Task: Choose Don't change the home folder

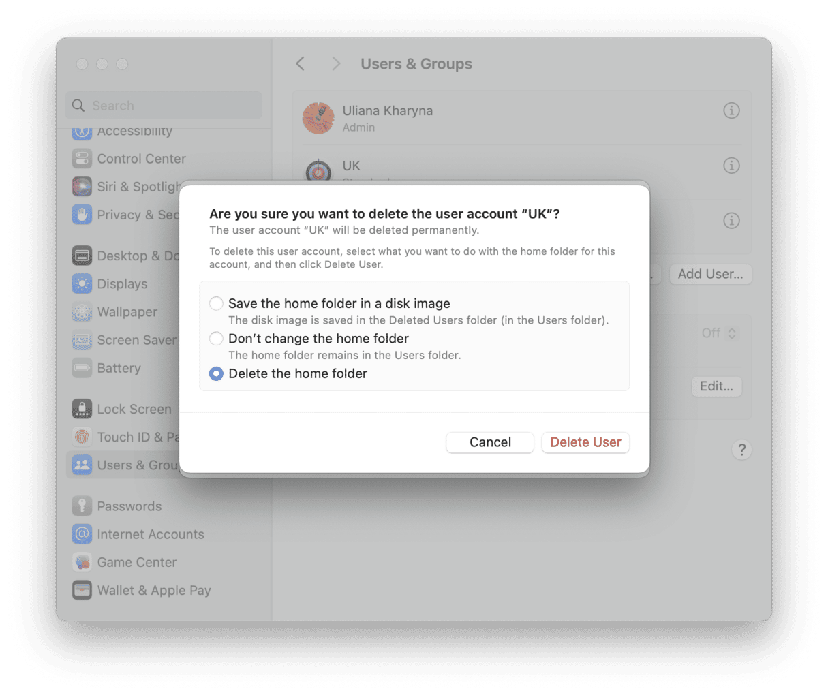Action: click(x=216, y=339)
